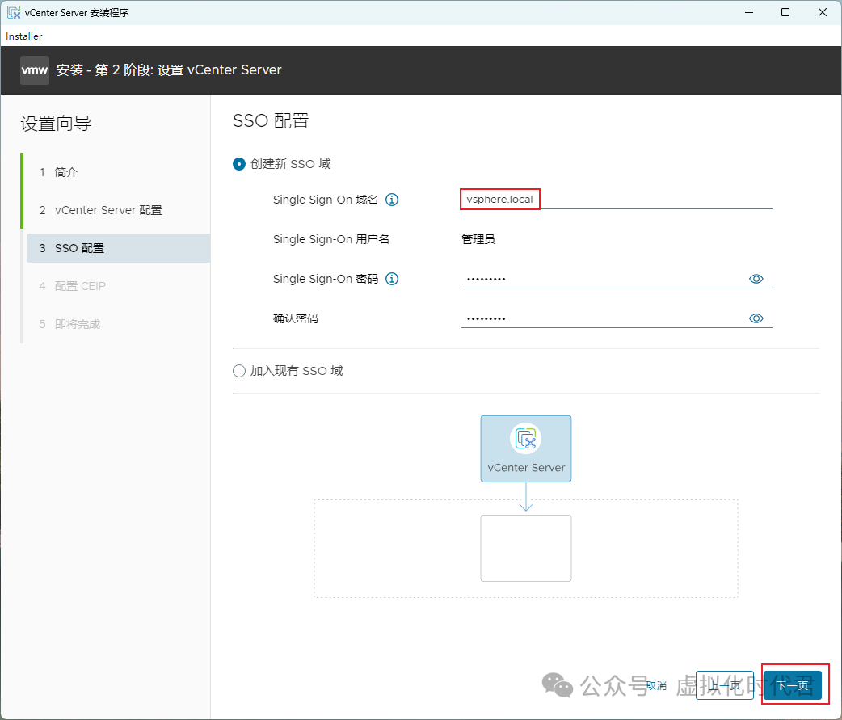Select the 创建新 SSO 域 radio button

[239, 164]
